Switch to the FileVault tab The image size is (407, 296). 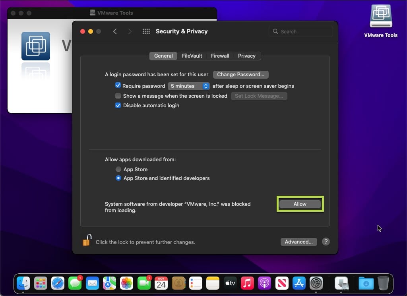coord(192,56)
